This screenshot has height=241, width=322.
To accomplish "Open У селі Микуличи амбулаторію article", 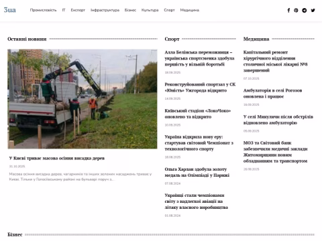I will pos(278,120).
